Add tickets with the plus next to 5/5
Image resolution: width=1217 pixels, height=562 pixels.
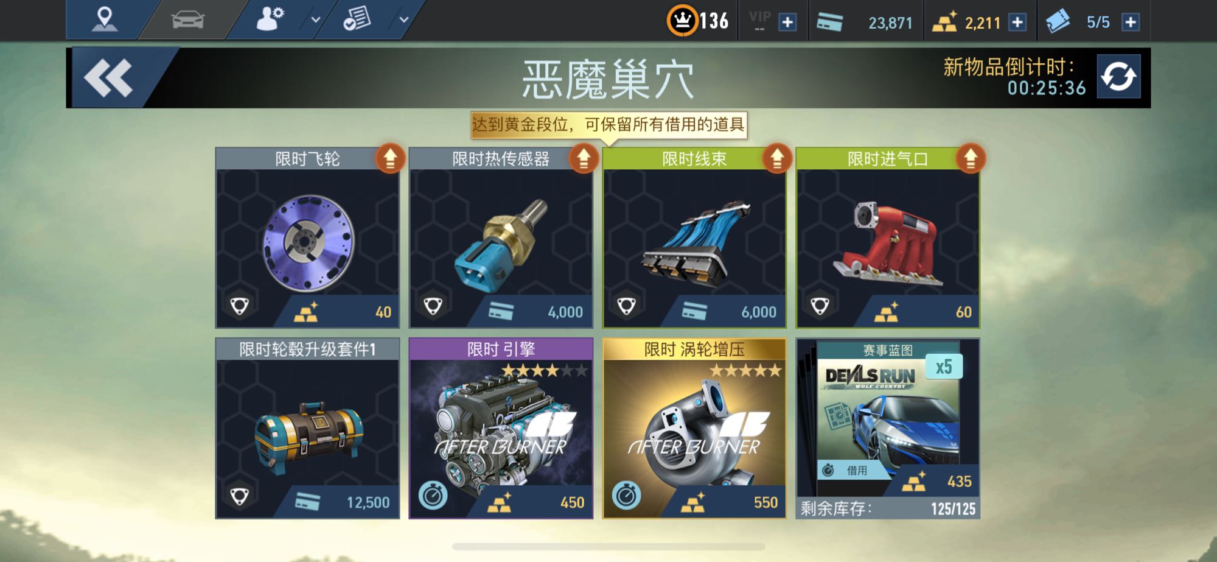(1131, 23)
